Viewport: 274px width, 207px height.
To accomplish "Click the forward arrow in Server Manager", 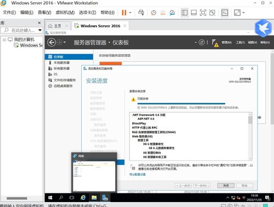I will click(59, 42).
